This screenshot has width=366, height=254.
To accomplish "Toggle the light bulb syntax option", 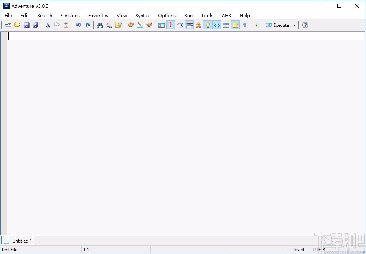I will (x=208, y=25).
